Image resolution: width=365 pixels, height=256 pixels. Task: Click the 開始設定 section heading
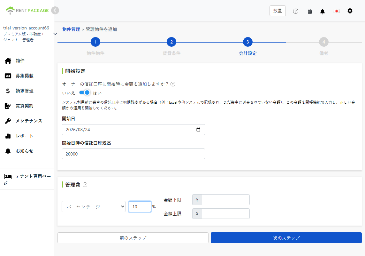click(75, 71)
